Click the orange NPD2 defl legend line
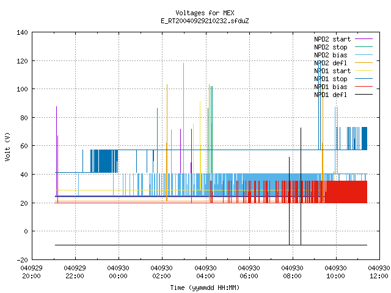This screenshot has height=293, width=391. coord(364,62)
